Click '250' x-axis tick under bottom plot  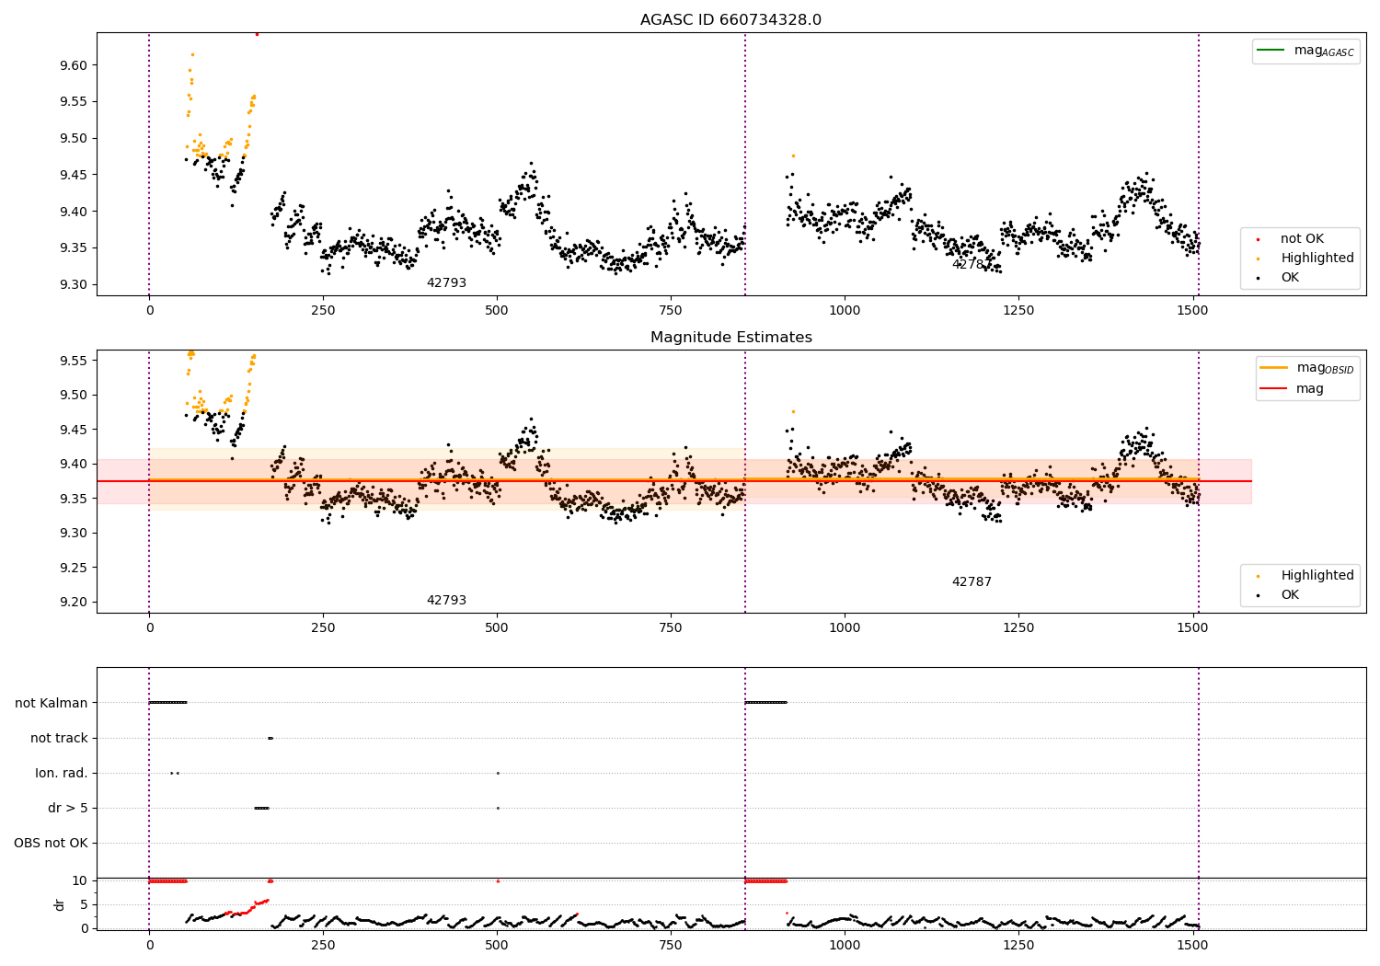323,945
